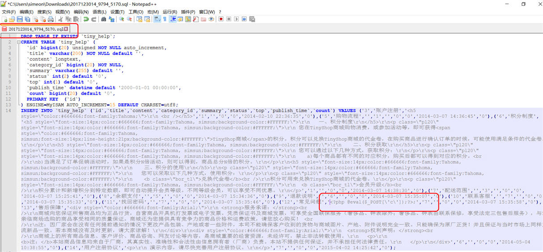Image resolution: width=543 pixels, height=252 pixels.
Task: Undo last edit with green arrow icon
Action: [x=86, y=19]
